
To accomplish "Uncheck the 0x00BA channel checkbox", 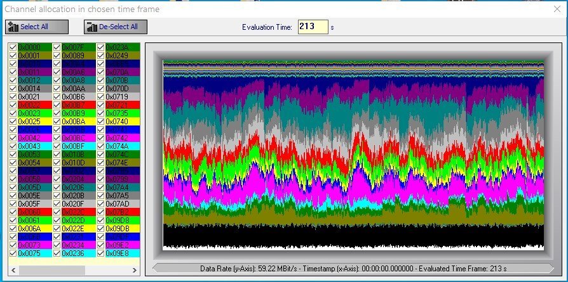I will tap(57, 121).
